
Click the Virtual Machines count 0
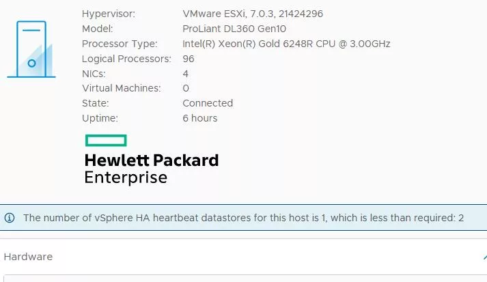click(x=186, y=88)
